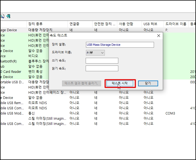Click the 닫기 button in the dialog
The image size is (196, 160).
(x=148, y=83)
